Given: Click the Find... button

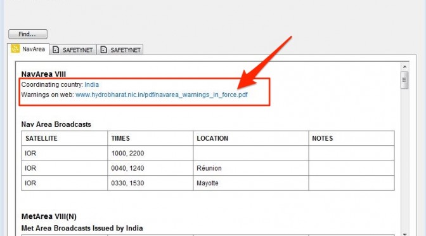Looking at the screenshot, I should 28,34.
